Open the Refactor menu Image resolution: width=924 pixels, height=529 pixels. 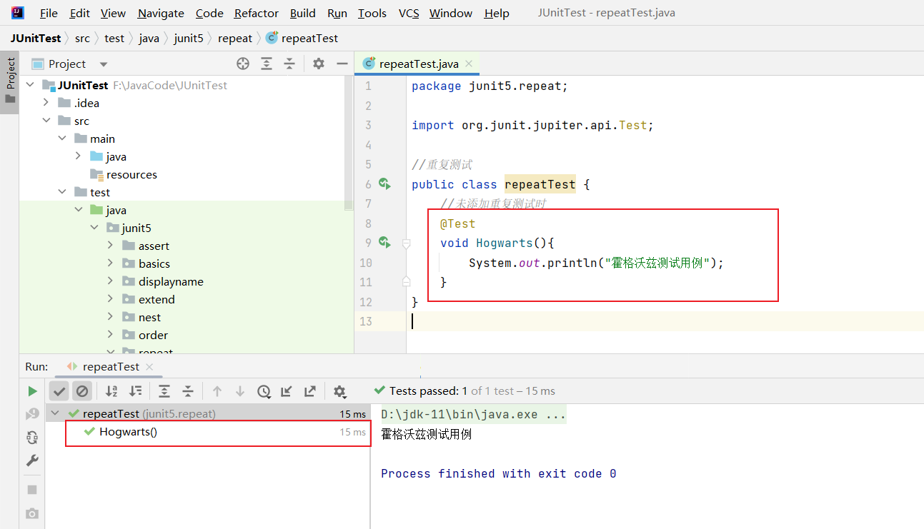pyautogui.click(x=256, y=13)
